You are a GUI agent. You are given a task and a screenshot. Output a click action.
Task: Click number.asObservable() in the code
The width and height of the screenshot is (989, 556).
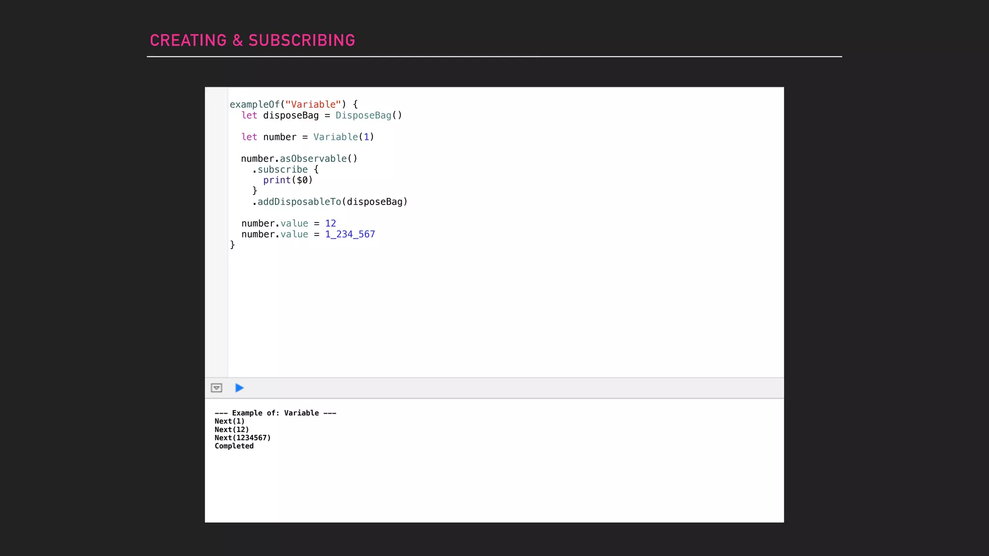299,159
